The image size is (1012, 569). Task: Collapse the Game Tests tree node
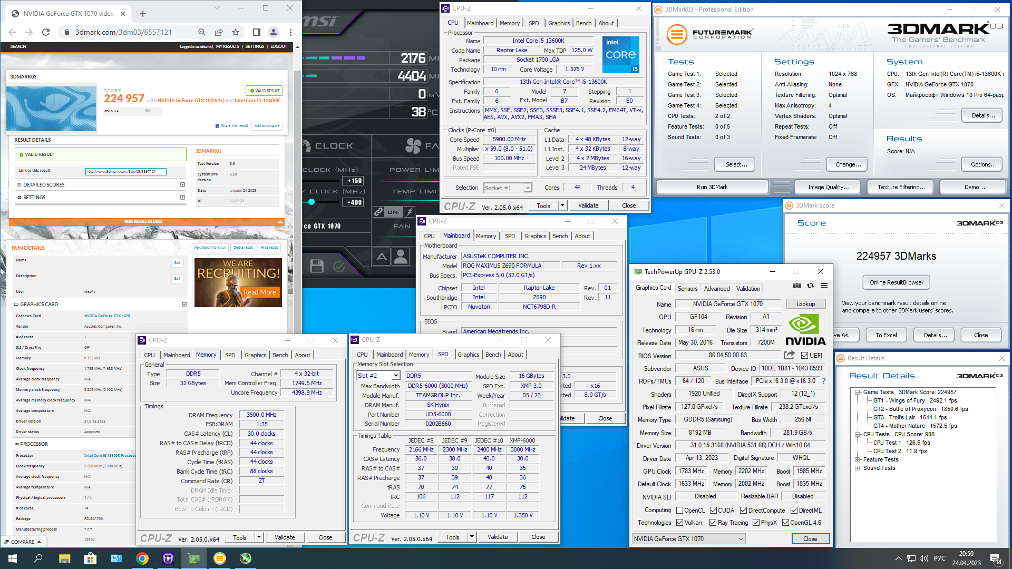point(858,392)
